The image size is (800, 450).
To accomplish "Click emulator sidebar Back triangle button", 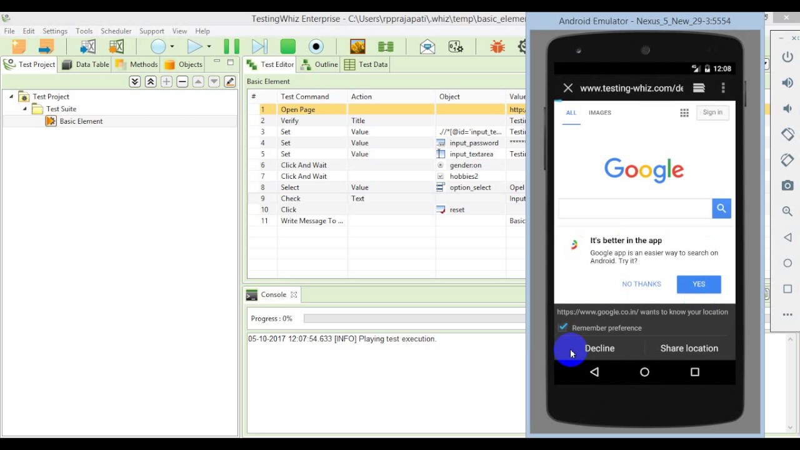I will [787, 237].
